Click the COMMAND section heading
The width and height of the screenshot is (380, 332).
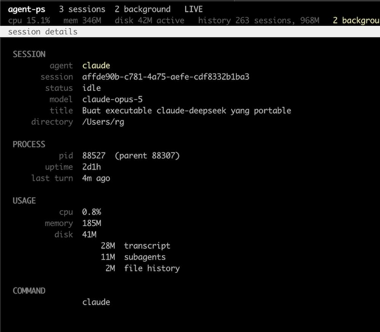coord(29,291)
